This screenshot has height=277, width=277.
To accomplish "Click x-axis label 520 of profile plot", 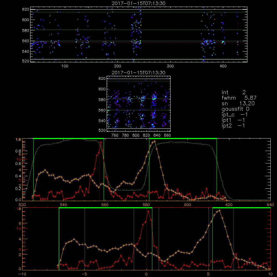I will pyautogui.click(x=22, y=205).
